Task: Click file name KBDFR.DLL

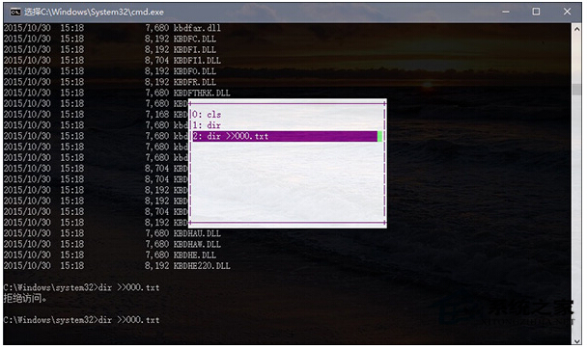Action: [195, 82]
